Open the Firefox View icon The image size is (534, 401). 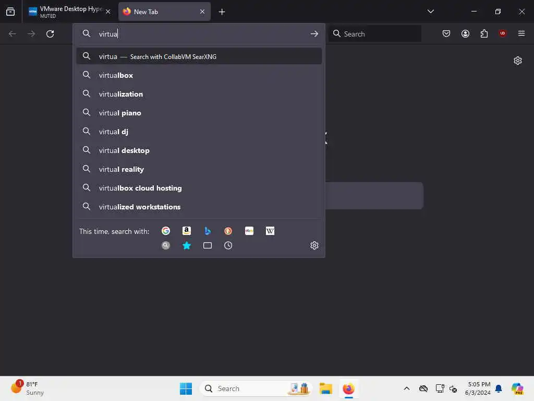pos(10,11)
